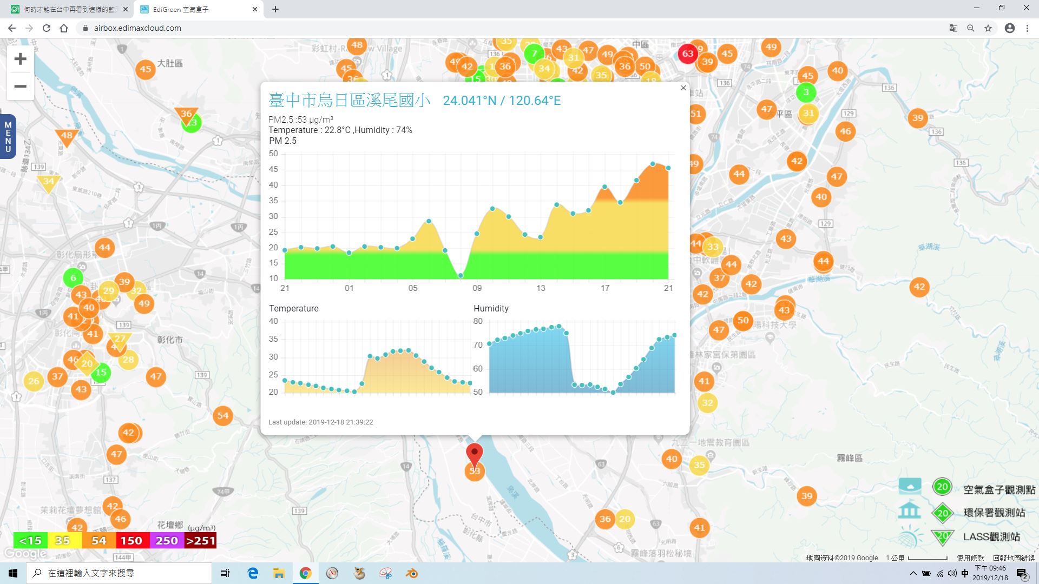Reload the current page
1039x584 pixels.
pyautogui.click(x=47, y=28)
